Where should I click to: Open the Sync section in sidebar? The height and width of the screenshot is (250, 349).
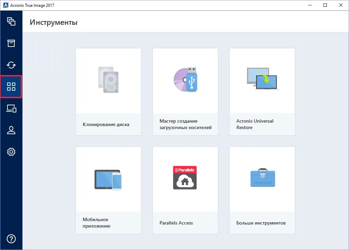coord(11,65)
